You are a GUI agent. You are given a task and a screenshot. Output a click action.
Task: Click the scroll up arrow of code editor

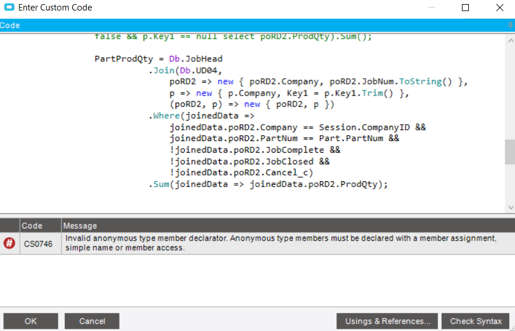(511, 41)
